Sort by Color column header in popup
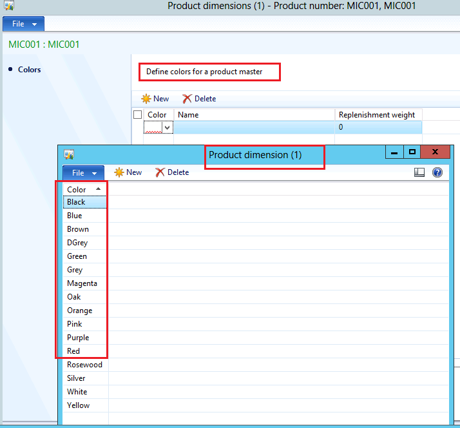The image size is (460, 428). (84, 190)
